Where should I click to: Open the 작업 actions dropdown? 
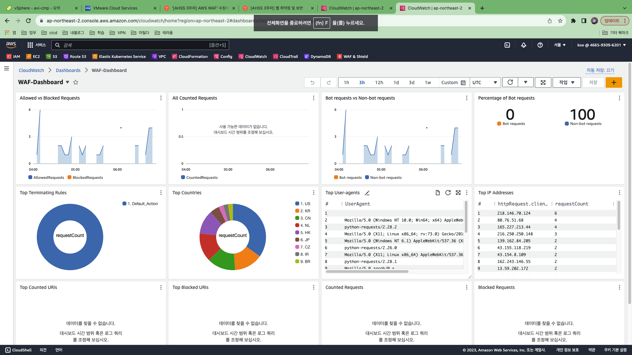click(566, 83)
